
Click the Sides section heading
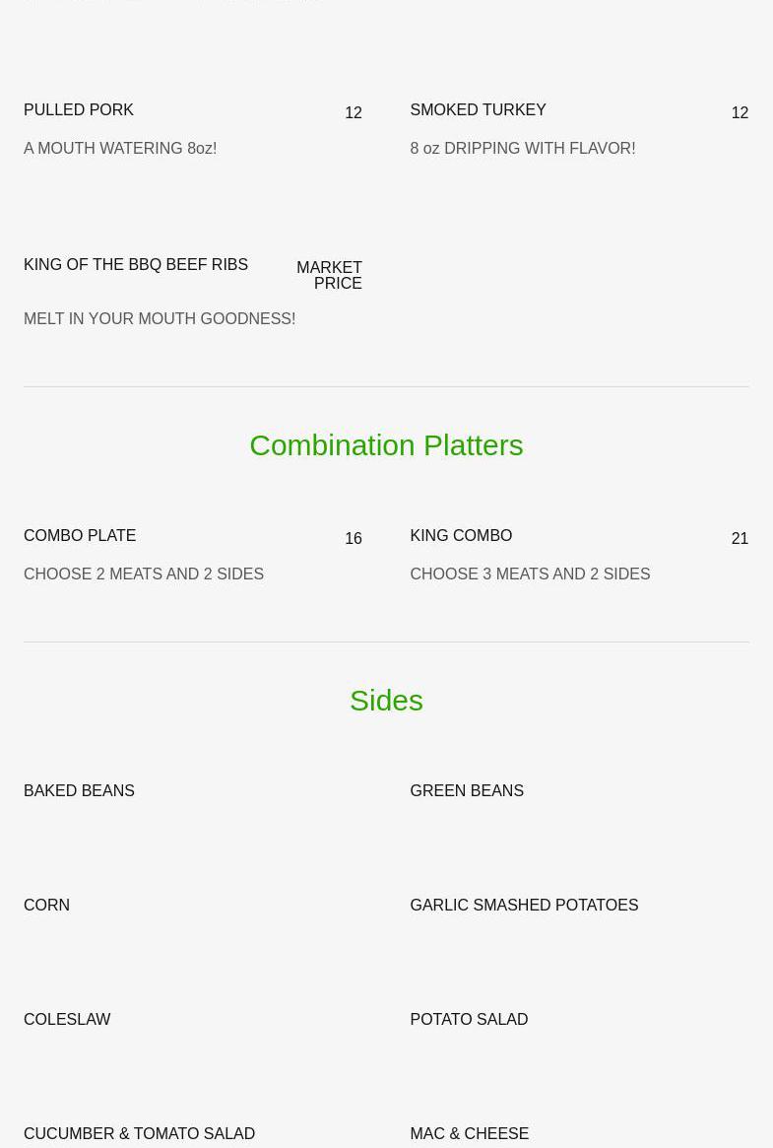(x=386, y=701)
